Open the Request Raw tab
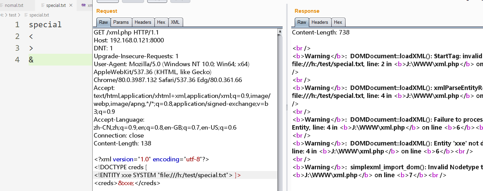The image size is (483, 191). pyautogui.click(x=104, y=22)
